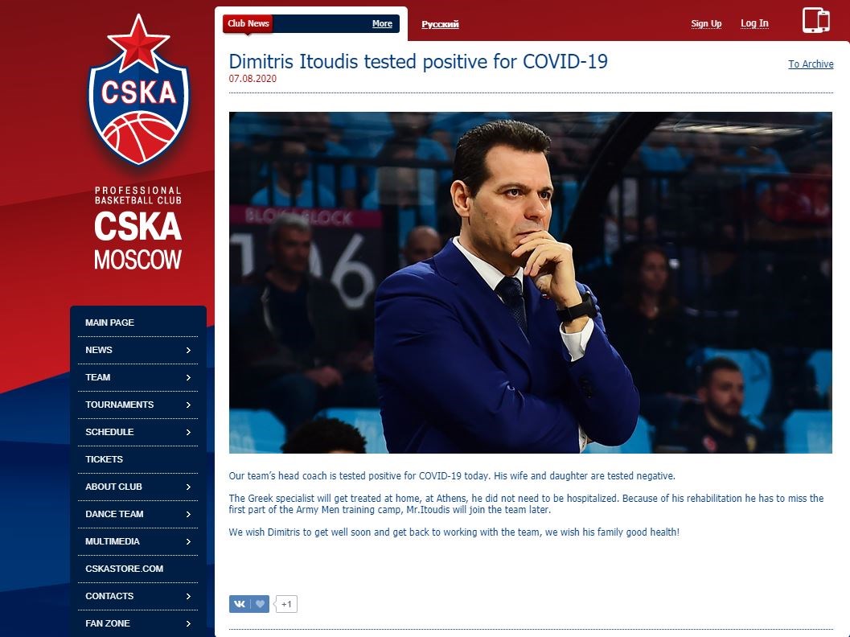Viewport: 850px width, 637px height.
Task: Expand the DANCE TEAM submenu arrow
Action: tap(189, 514)
